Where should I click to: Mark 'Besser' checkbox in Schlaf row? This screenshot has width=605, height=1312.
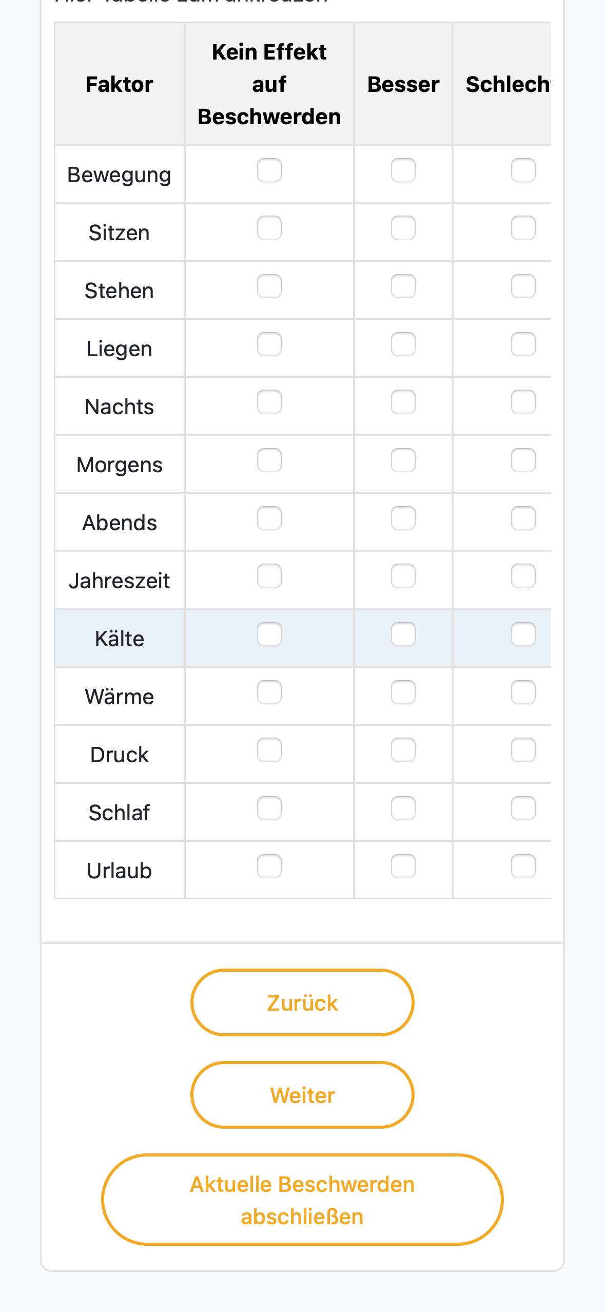point(403,808)
